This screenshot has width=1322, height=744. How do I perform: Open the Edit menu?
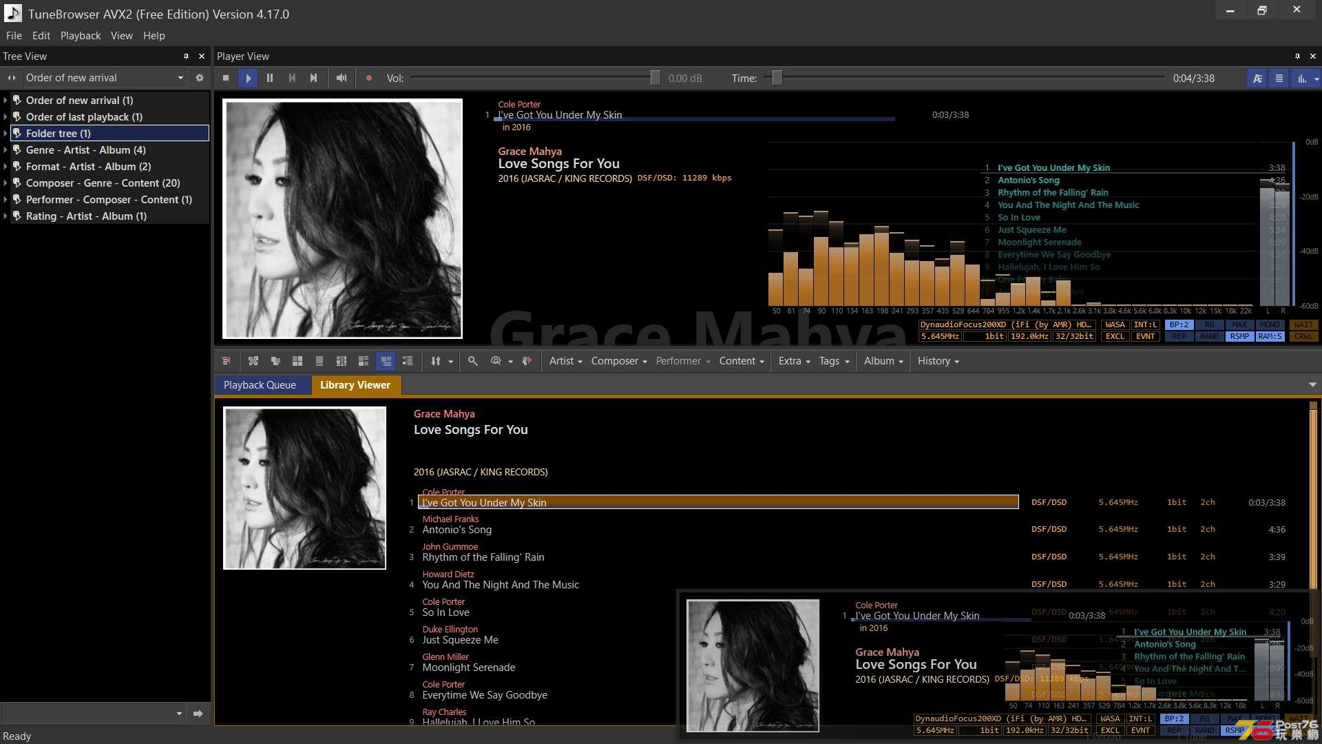41,36
